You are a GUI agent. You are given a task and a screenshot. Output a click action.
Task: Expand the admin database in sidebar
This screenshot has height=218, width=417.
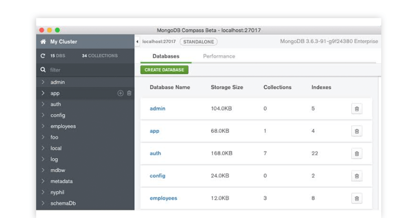43,82
